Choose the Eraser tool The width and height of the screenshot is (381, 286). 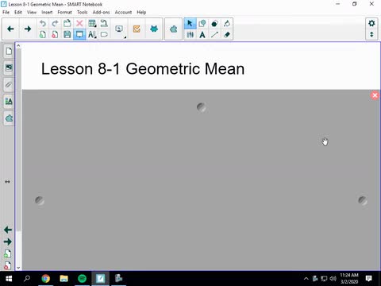click(227, 34)
